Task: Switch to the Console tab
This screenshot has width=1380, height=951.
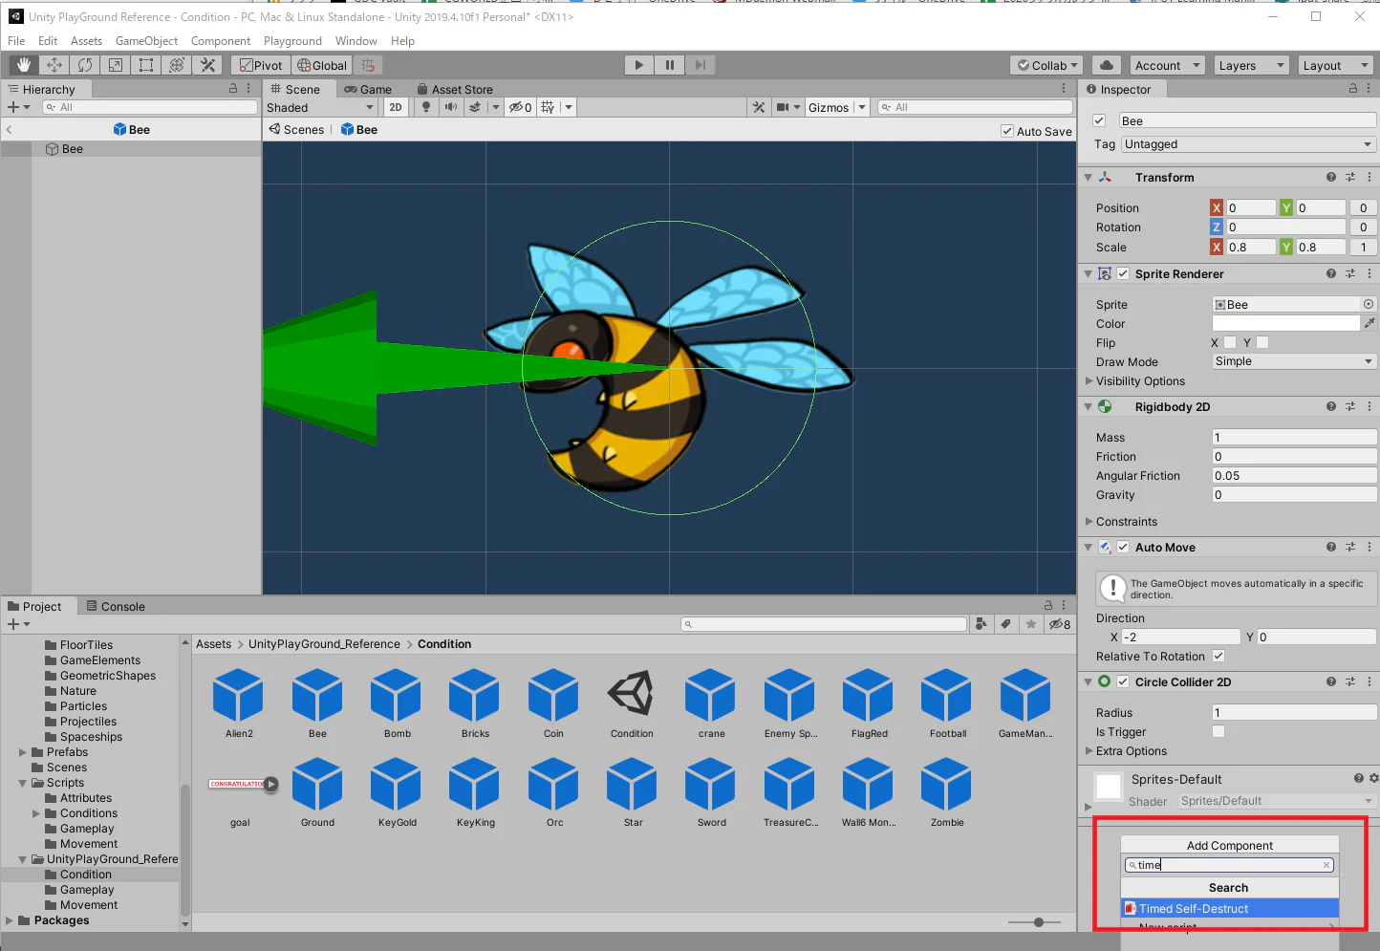Action: [116, 606]
